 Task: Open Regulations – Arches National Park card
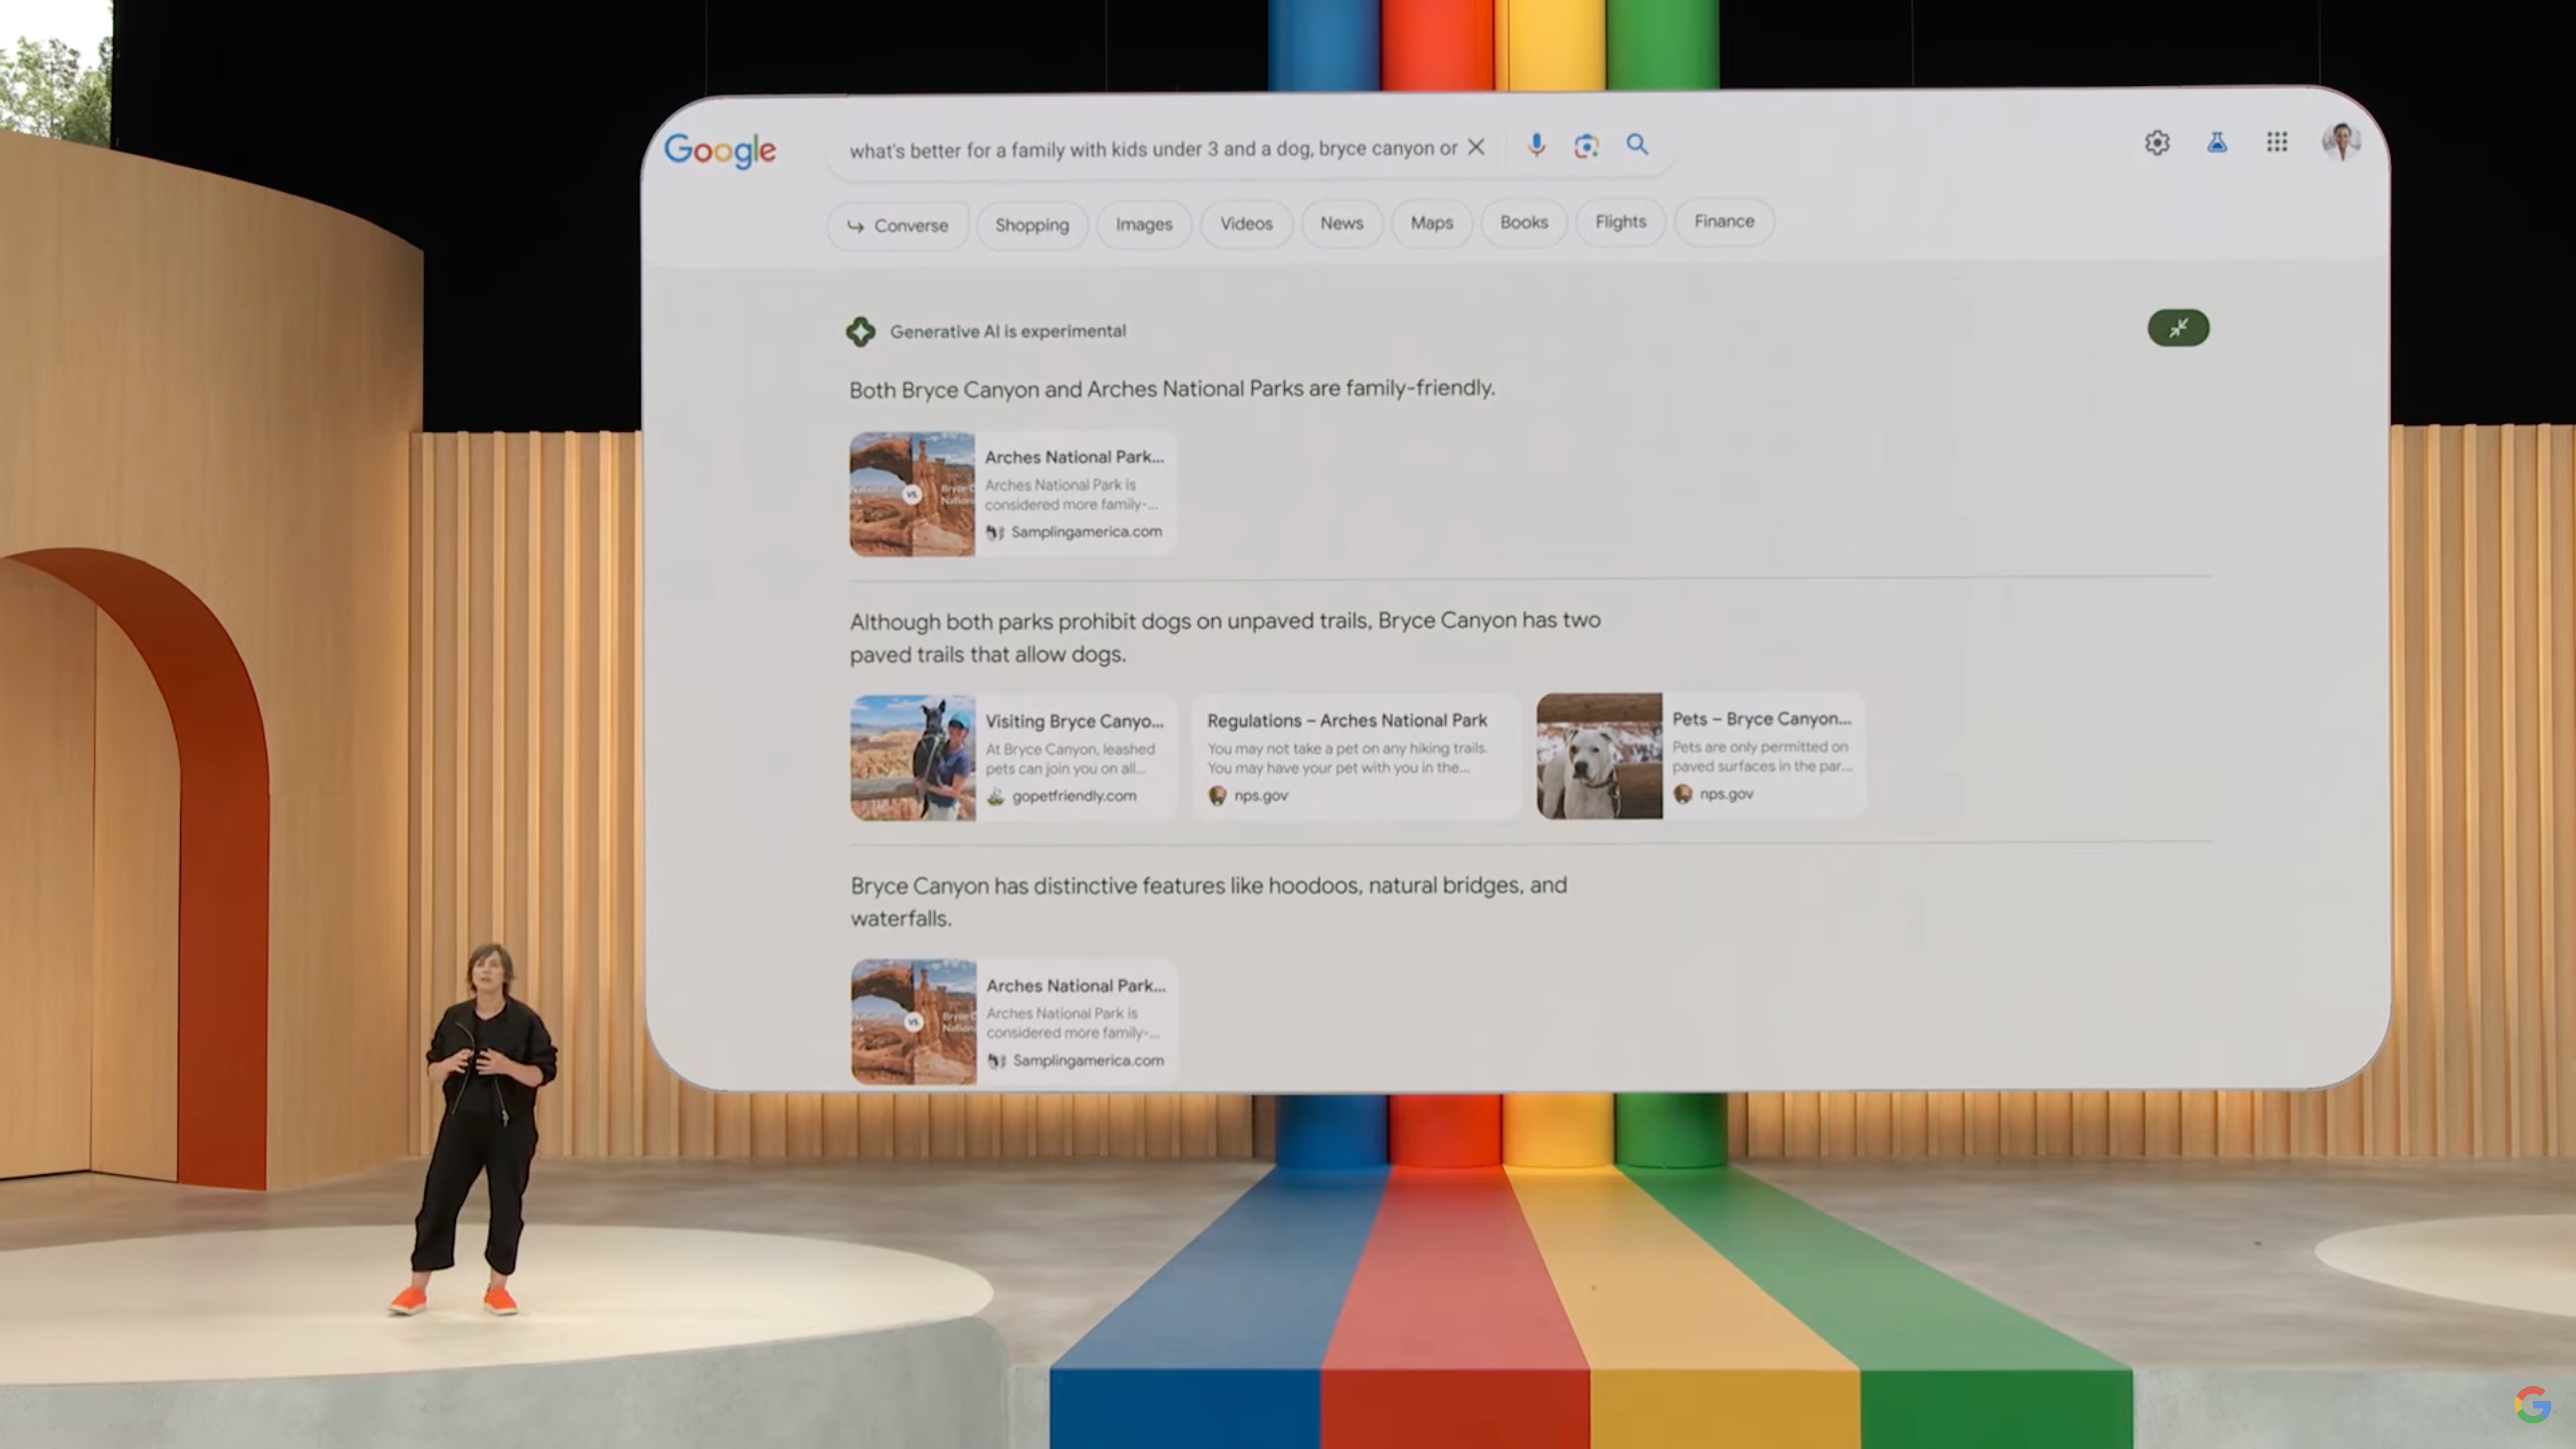1356,757
